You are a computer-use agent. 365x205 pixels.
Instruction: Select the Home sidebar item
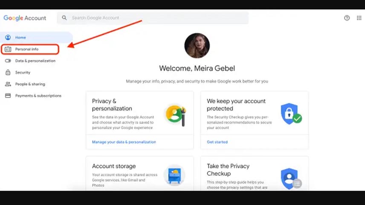click(36, 37)
